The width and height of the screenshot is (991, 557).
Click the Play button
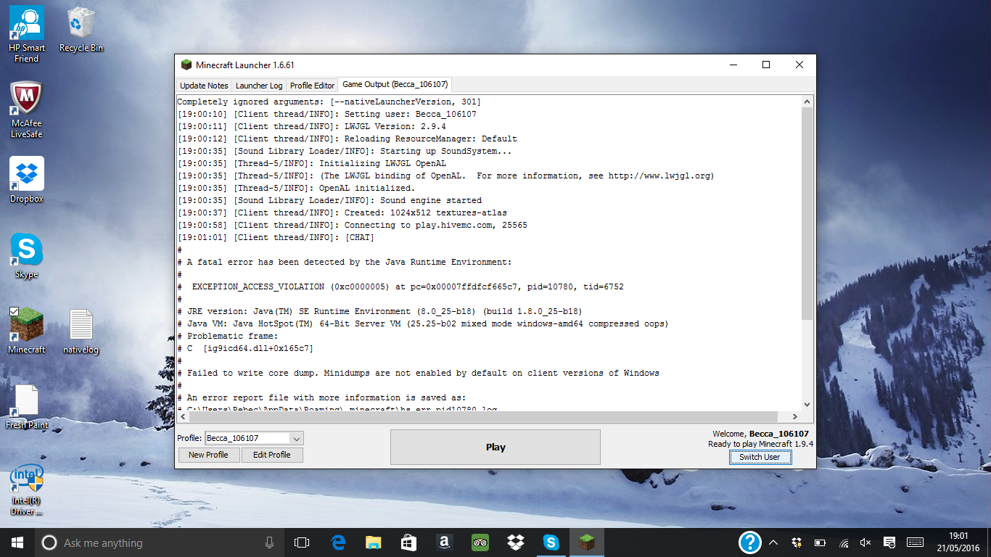tap(495, 447)
